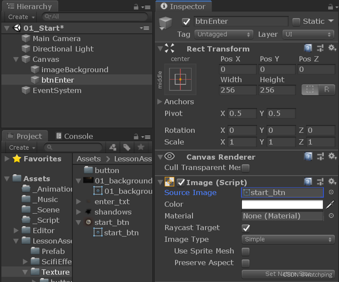339x282 pixels.
Task: Click the Width field showing 256
Action: (x=238, y=90)
